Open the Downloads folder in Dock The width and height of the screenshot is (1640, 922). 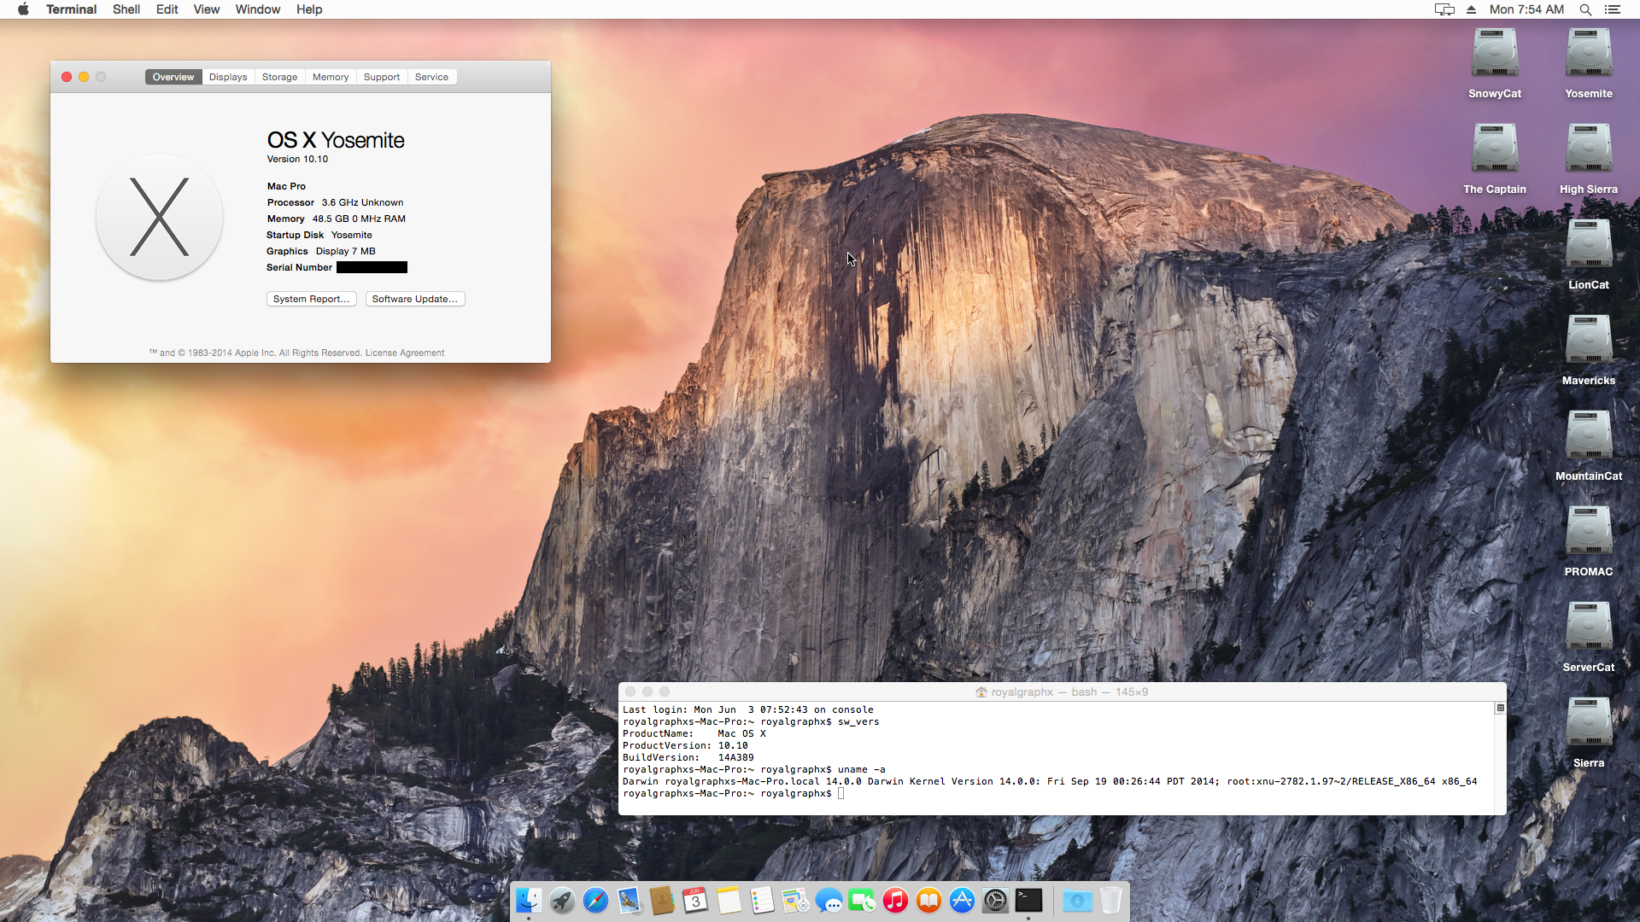(x=1077, y=900)
